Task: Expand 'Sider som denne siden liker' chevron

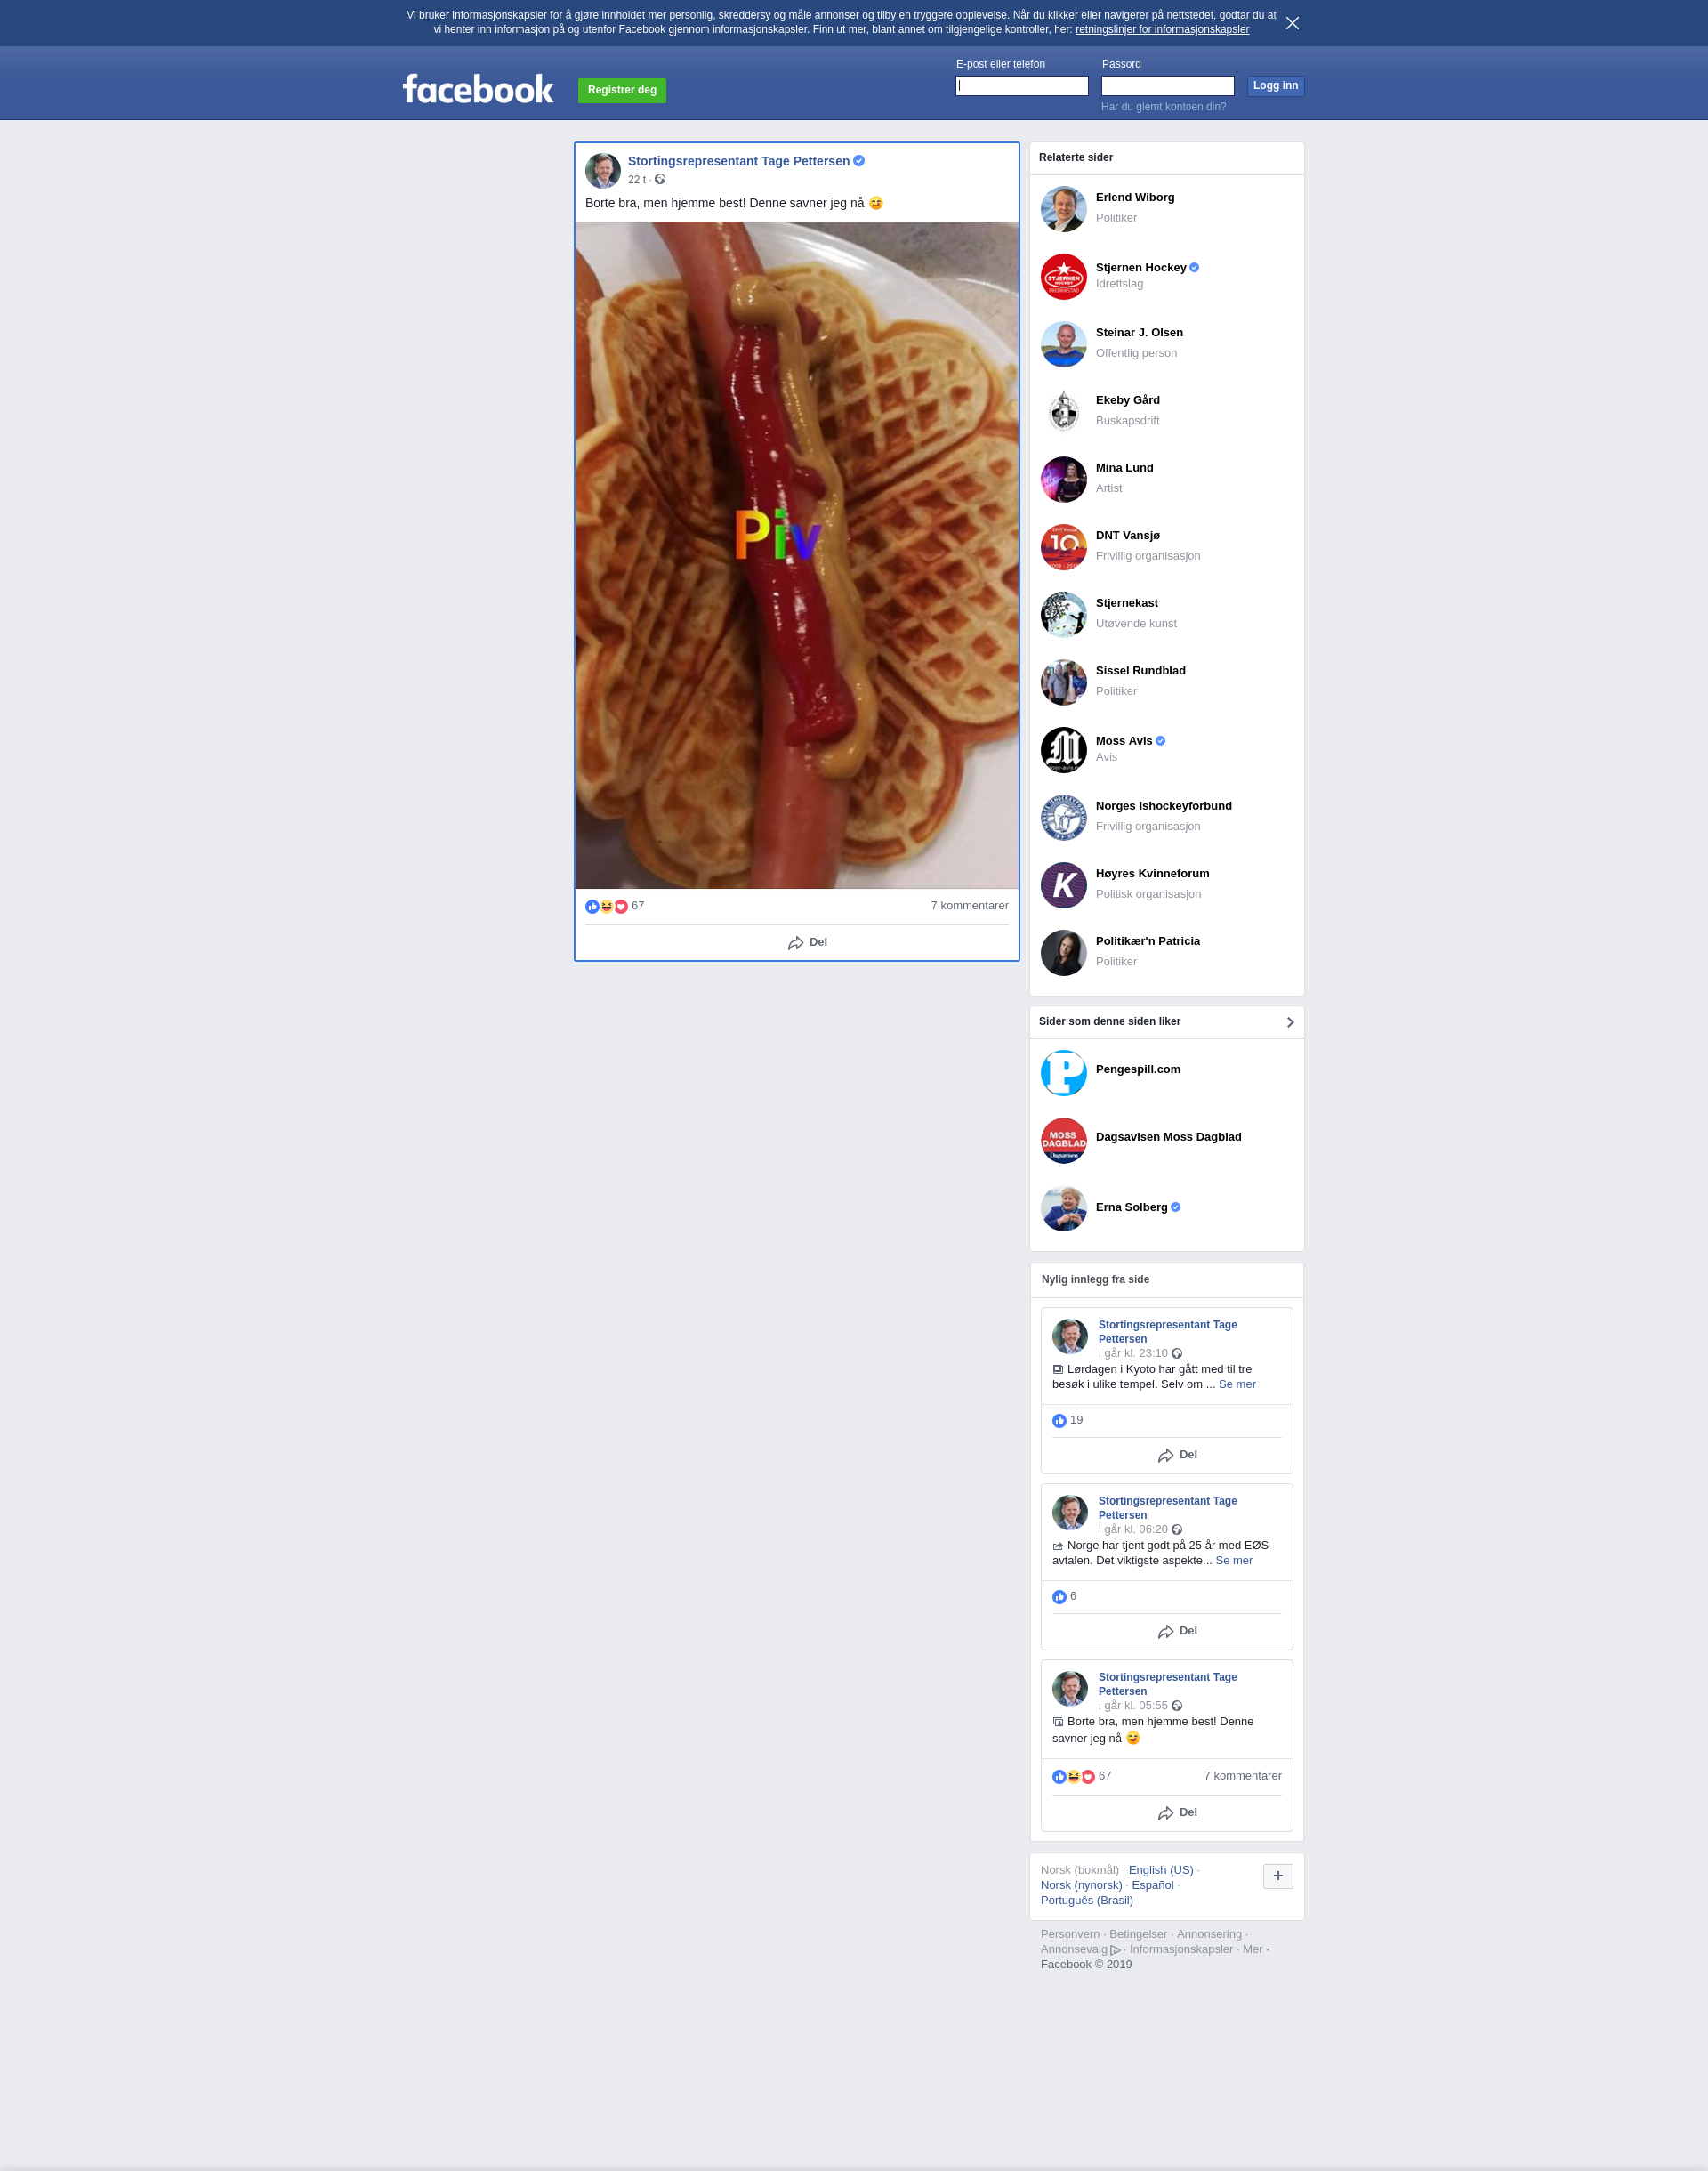Action: [1290, 1022]
